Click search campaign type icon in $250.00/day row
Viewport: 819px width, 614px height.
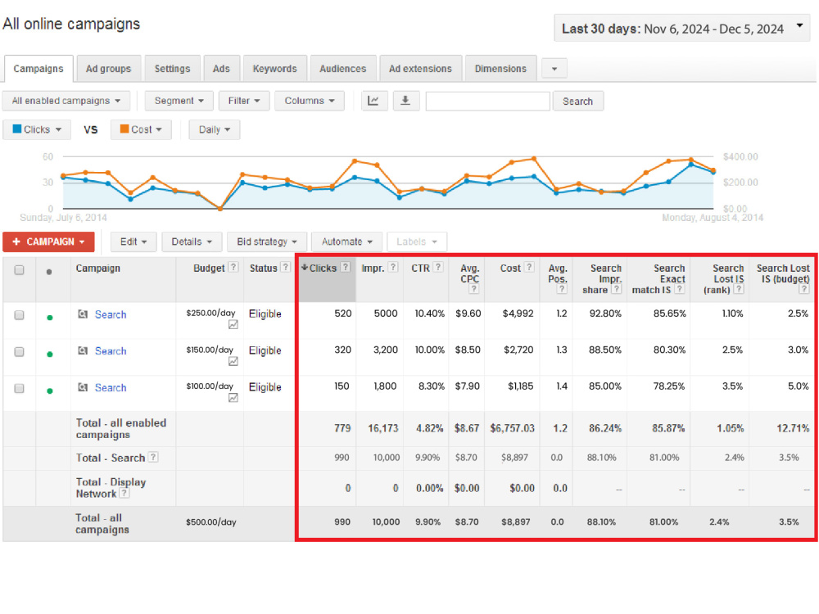[83, 314]
